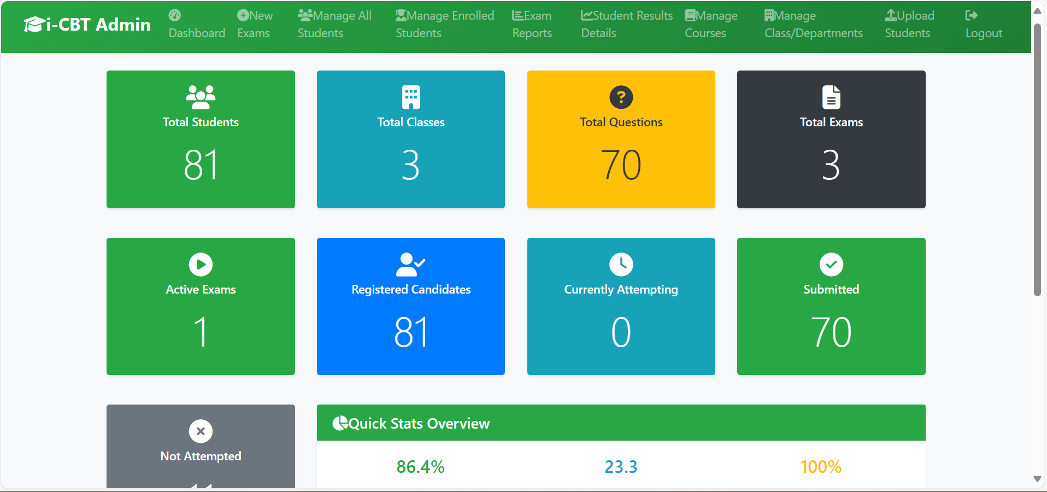Click the scrollbar down arrow
This screenshot has width=1047, height=492.
[1037, 479]
